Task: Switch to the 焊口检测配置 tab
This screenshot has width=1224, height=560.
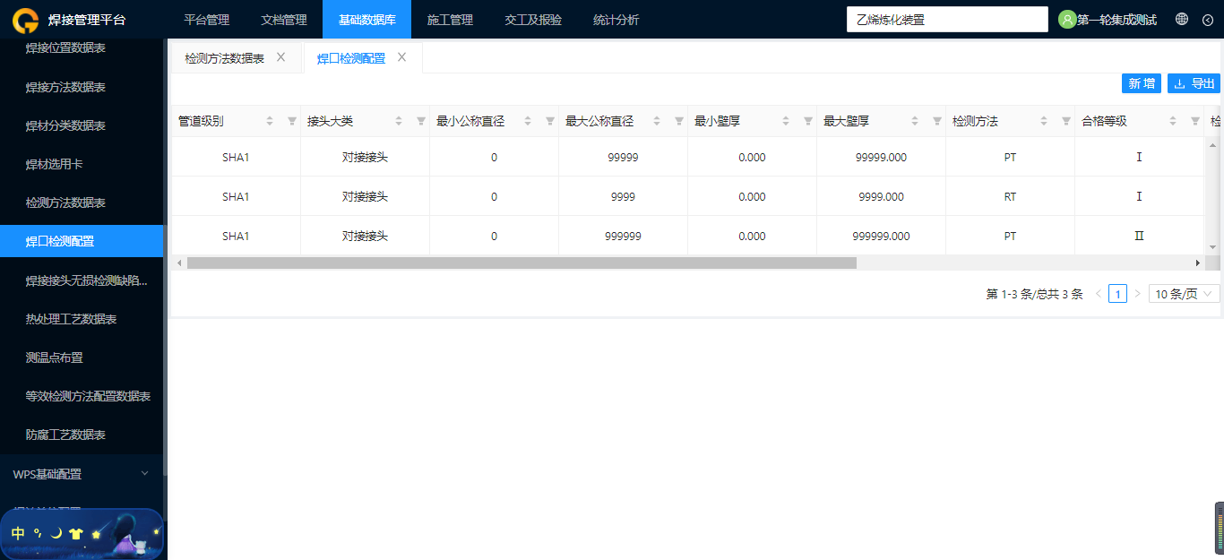Action: 351,58
